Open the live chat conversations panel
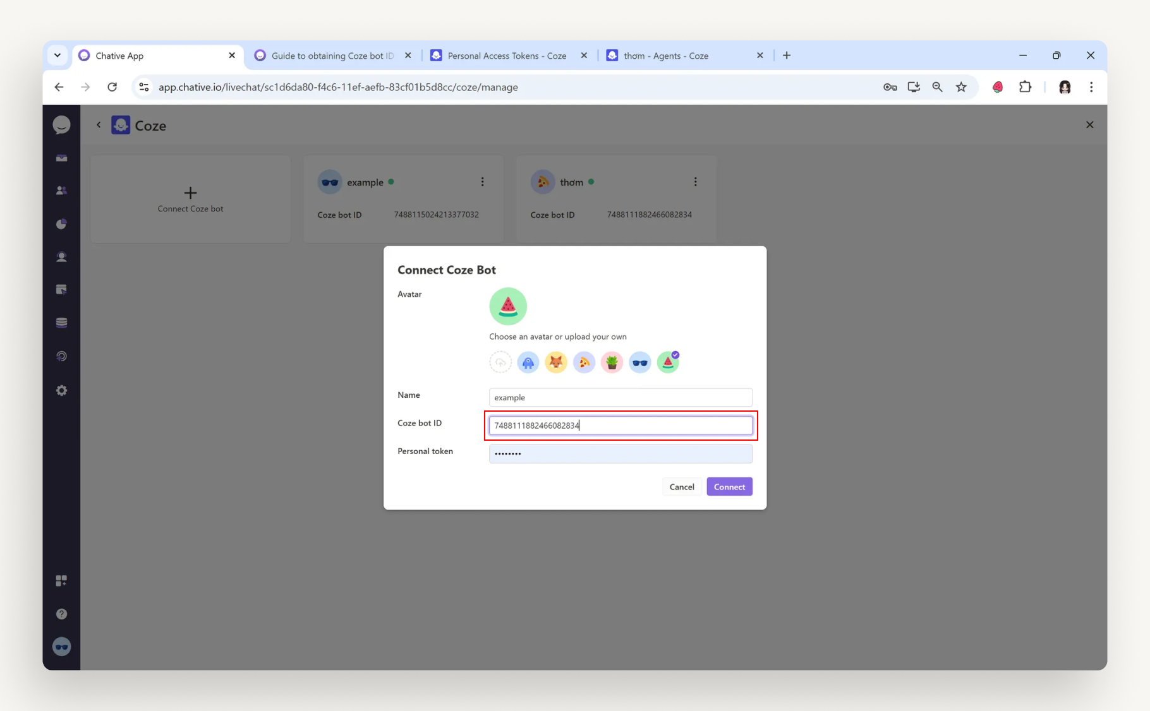The image size is (1150, 711). pyautogui.click(x=61, y=124)
